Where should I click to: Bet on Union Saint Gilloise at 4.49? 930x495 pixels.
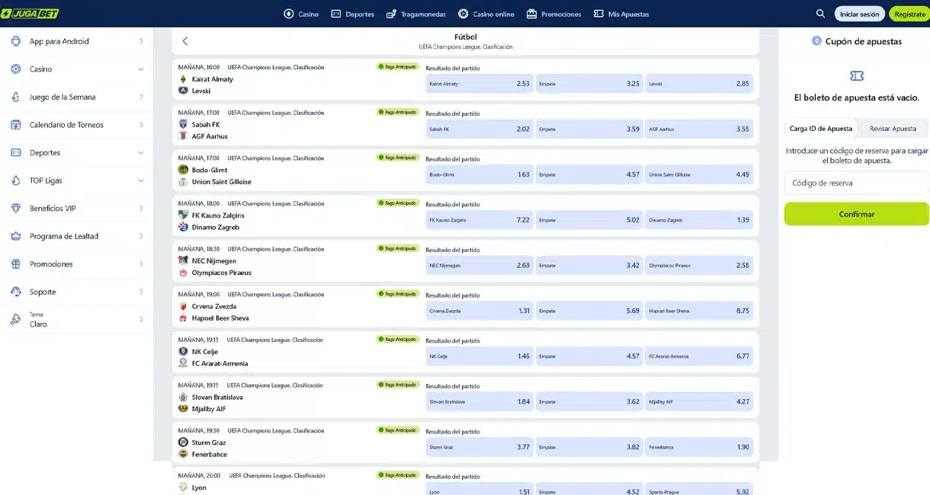pyautogui.click(x=699, y=174)
